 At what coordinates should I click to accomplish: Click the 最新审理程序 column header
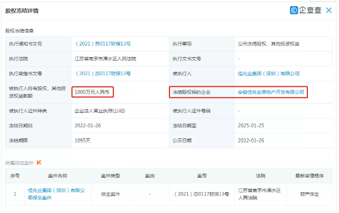coord(309,176)
